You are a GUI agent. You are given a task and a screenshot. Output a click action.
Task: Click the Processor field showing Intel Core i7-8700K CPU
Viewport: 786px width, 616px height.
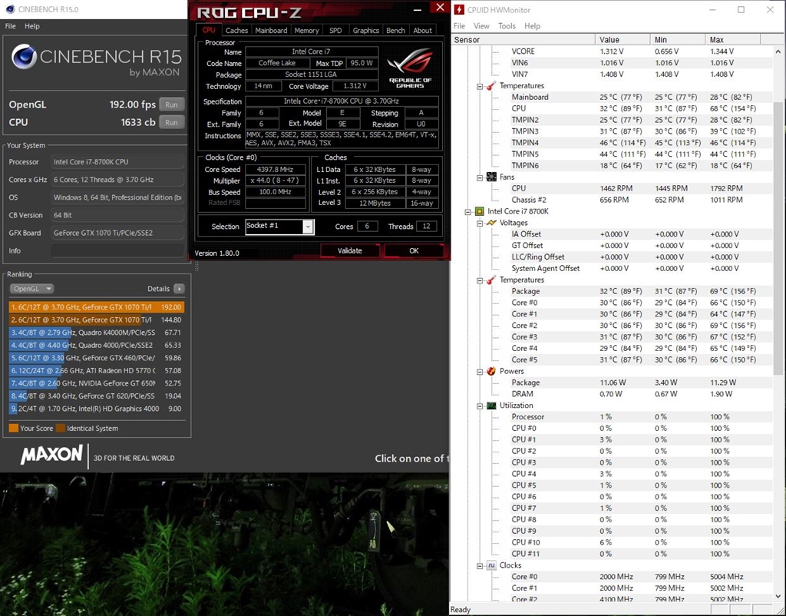pos(117,162)
